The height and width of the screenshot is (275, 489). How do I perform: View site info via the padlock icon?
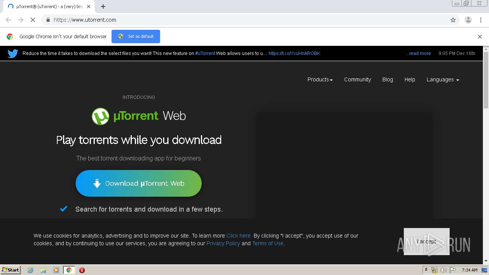(x=48, y=20)
